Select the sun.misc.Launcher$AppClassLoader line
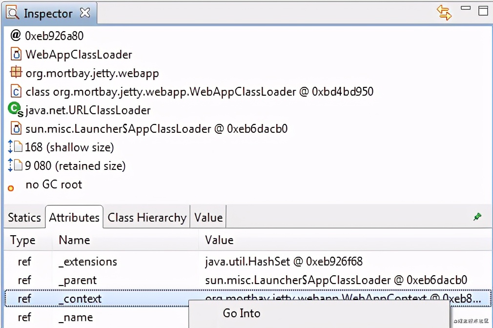Image resolution: width=493 pixels, height=328 pixels. pyautogui.click(x=156, y=129)
